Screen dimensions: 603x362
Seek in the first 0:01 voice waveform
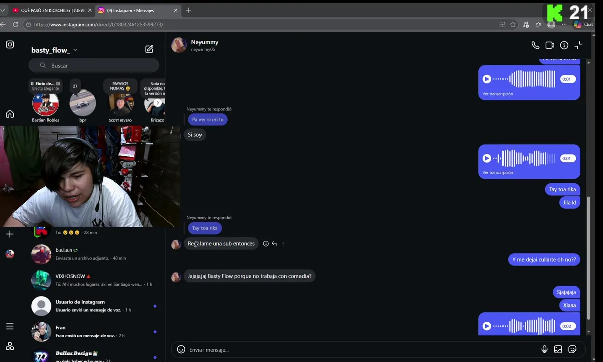click(525, 79)
